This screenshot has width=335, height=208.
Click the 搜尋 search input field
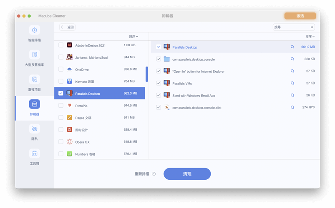point(294,27)
